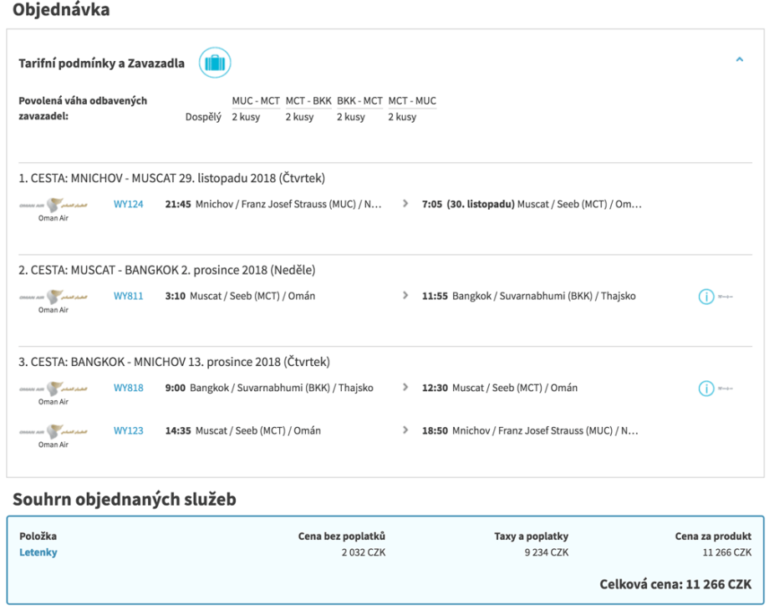Click the Tarifní podmínky a Zavazadla heading
Viewport: 769px width, 610px height.
(102, 64)
